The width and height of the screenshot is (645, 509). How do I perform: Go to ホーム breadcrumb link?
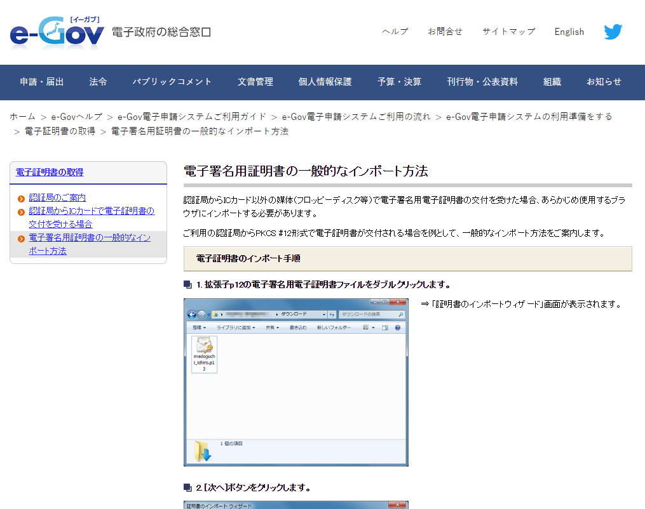tap(22, 117)
